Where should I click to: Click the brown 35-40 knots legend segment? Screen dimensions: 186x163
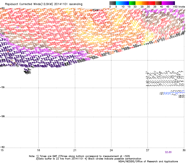click(x=158, y=3)
